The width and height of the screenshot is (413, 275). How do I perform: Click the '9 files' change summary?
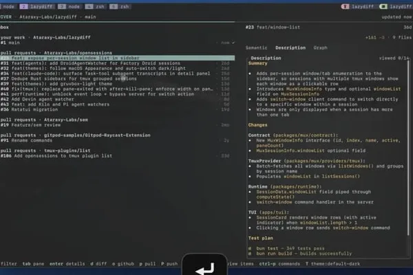tap(402, 37)
